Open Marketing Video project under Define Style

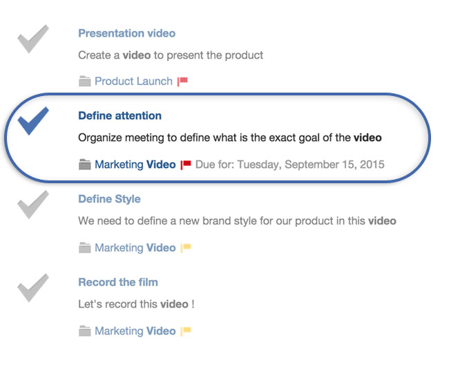pyautogui.click(x=135, y=247)
